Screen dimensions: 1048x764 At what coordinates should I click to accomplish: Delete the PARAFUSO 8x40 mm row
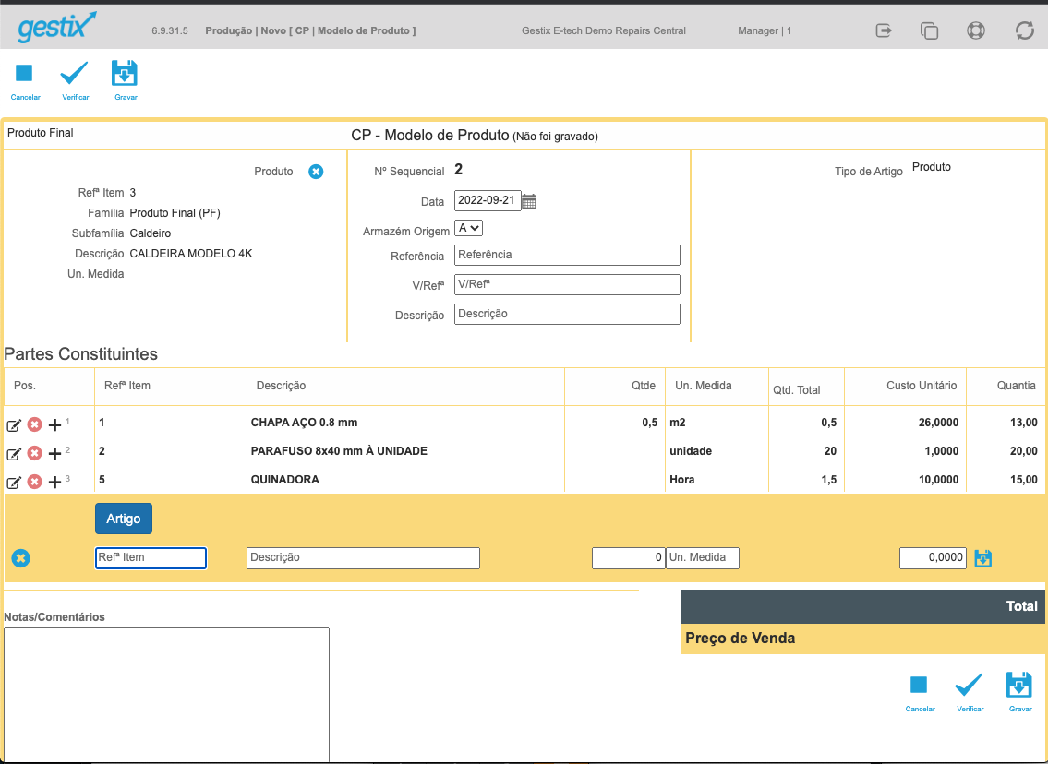(35, 453)
